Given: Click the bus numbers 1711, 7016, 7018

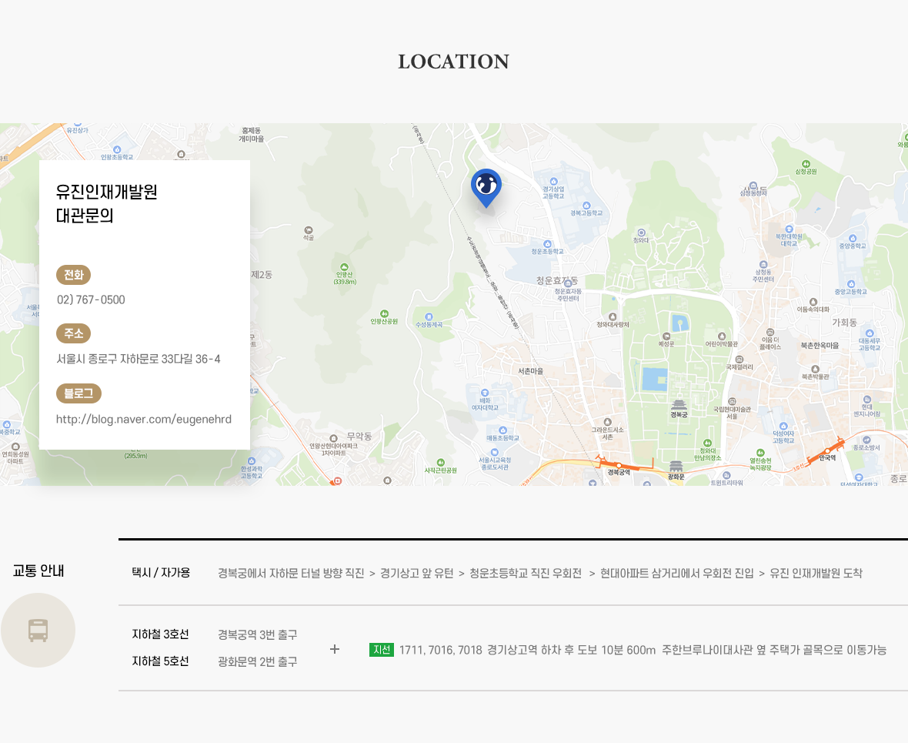Looking at the screenshot, I should pos(441,651).
